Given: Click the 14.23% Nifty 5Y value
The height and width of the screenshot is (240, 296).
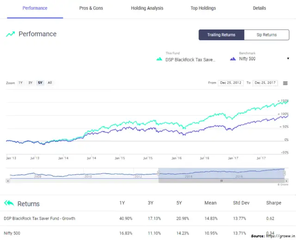Looking at the screenshot, I should click(x=183, y=233).
